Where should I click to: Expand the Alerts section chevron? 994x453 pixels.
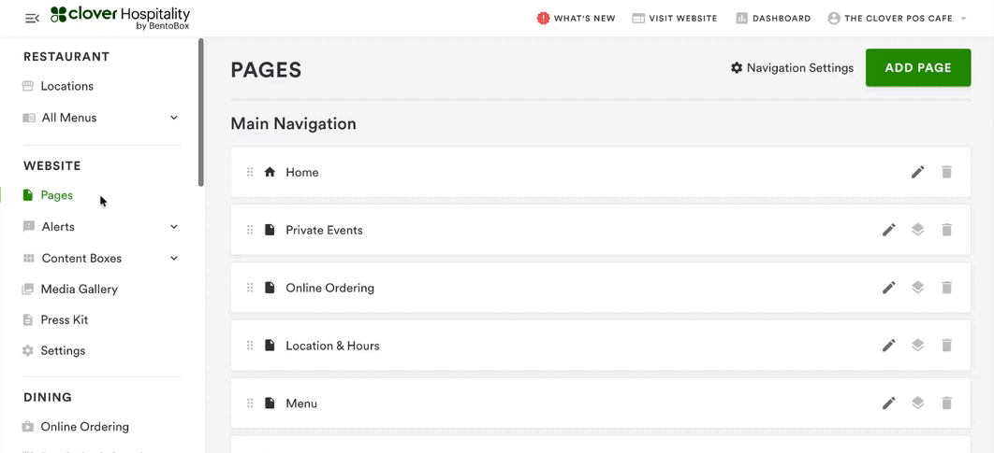[174, 227]
